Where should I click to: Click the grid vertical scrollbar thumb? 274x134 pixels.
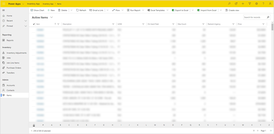tap(272, 27)
